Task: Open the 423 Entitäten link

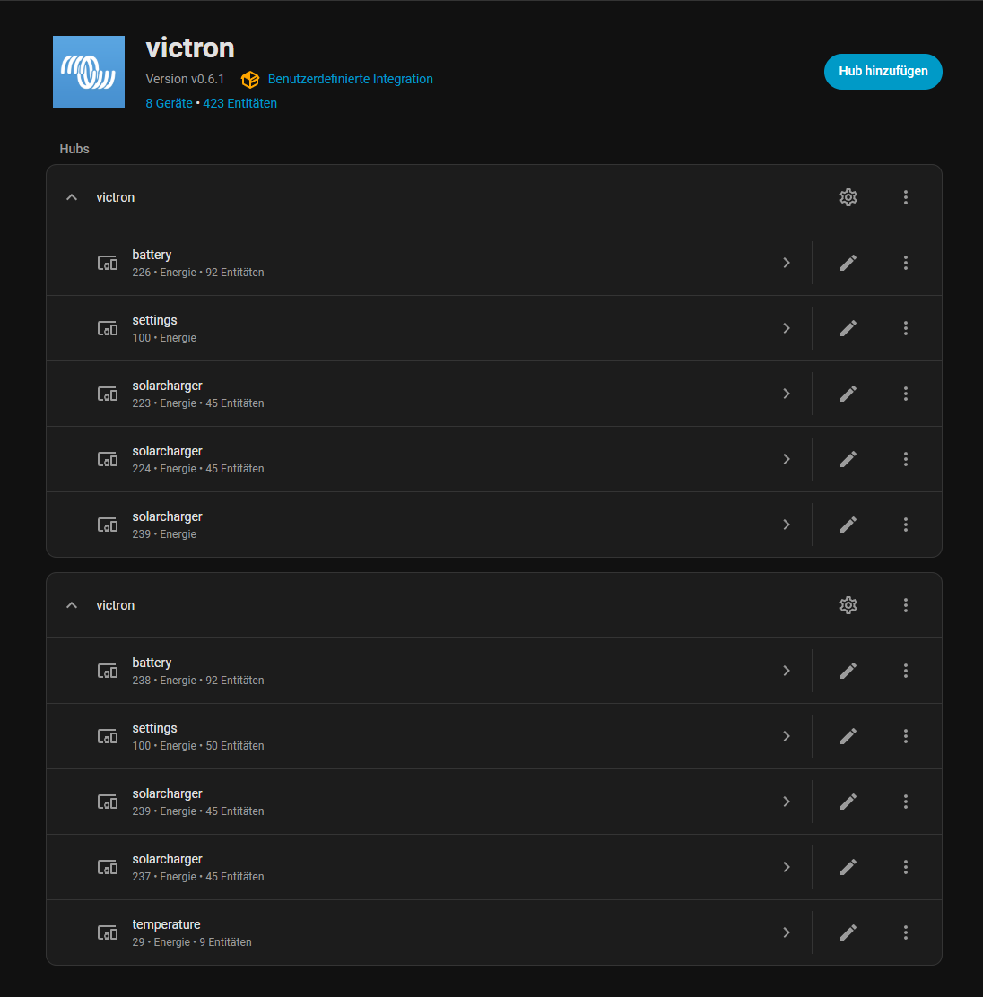Action: pos(239,103)
